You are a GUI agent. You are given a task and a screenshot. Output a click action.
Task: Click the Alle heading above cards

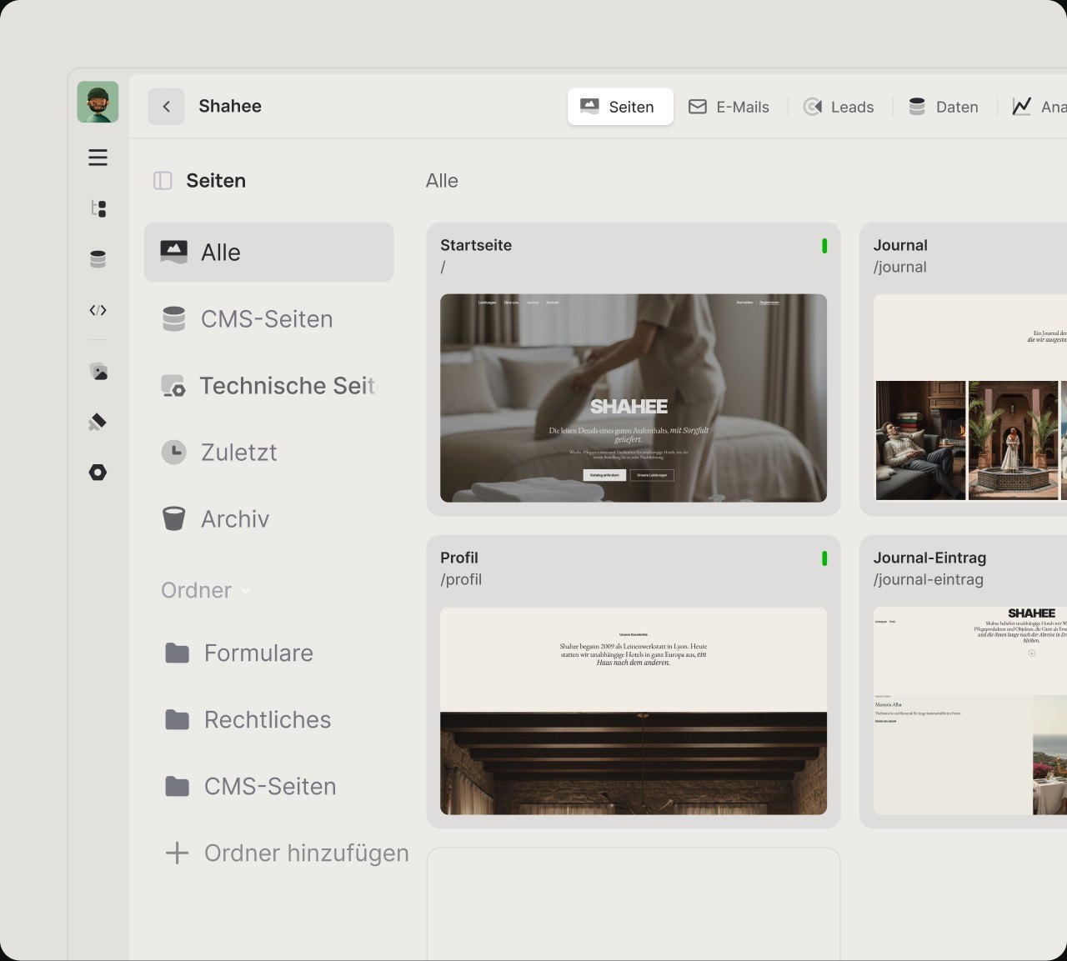pyautogui.click(x=442, y=181)
